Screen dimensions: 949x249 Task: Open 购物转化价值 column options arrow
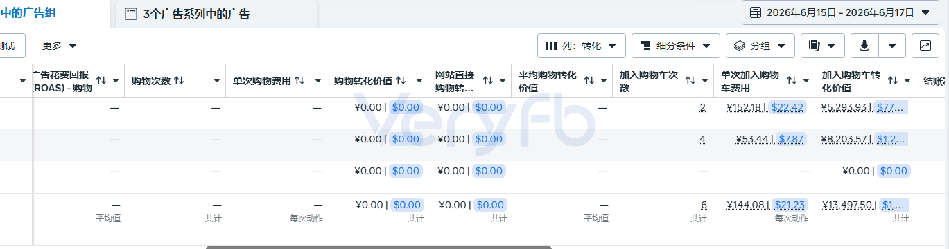point(419,81)
